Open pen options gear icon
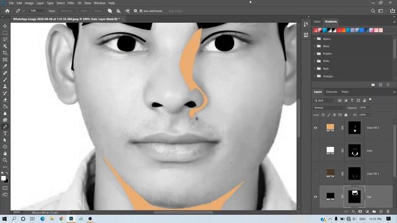Viewport: 397px width, 223px height. tap(135, 11)
